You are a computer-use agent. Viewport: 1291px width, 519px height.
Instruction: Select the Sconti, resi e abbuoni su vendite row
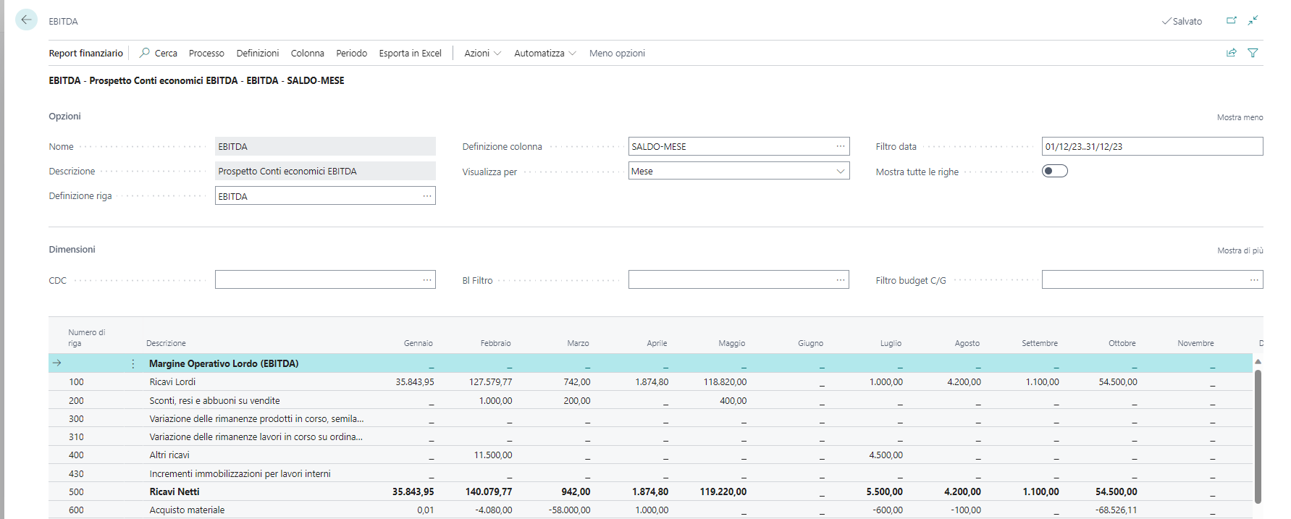click(x=650, y=400)
